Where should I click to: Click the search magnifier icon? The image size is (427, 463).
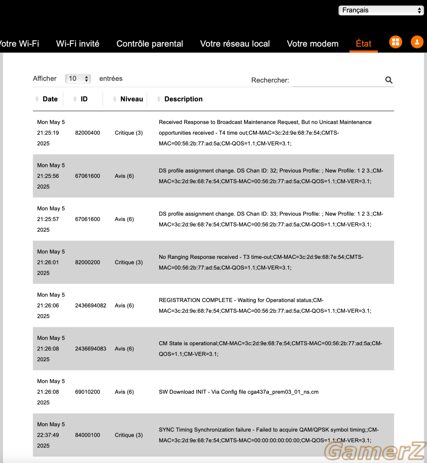pyautogui.click(x=388, y=80)
